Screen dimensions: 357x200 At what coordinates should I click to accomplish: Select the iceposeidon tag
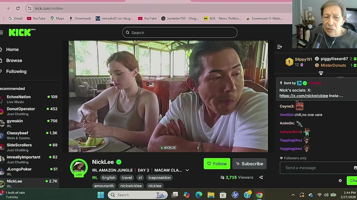pos(160,177)
